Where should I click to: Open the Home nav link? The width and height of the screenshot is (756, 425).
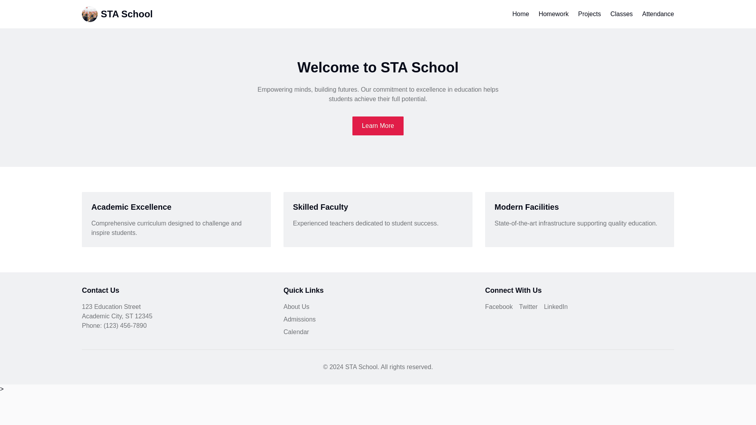[520, 14]
